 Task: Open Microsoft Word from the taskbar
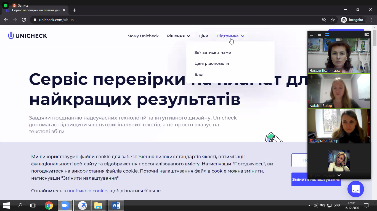116,205
